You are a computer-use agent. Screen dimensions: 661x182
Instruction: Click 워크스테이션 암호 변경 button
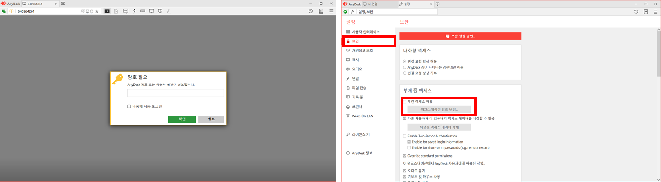(439, 109)
